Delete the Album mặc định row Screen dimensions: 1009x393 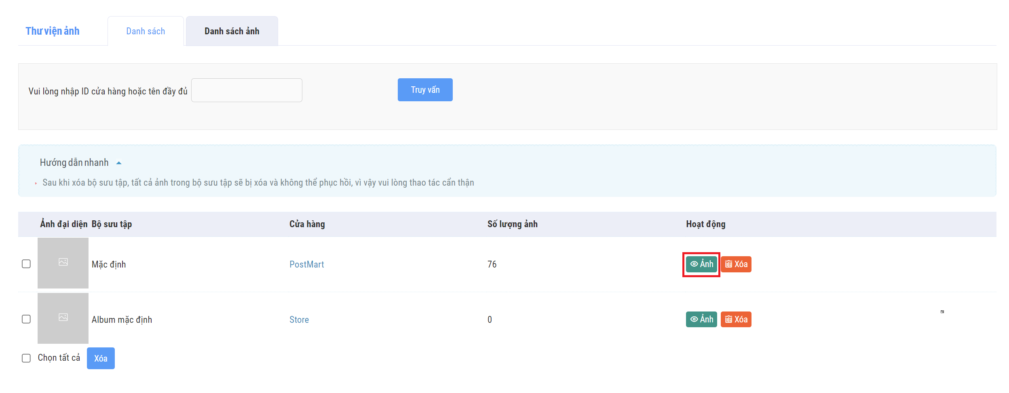click(736, 320)
